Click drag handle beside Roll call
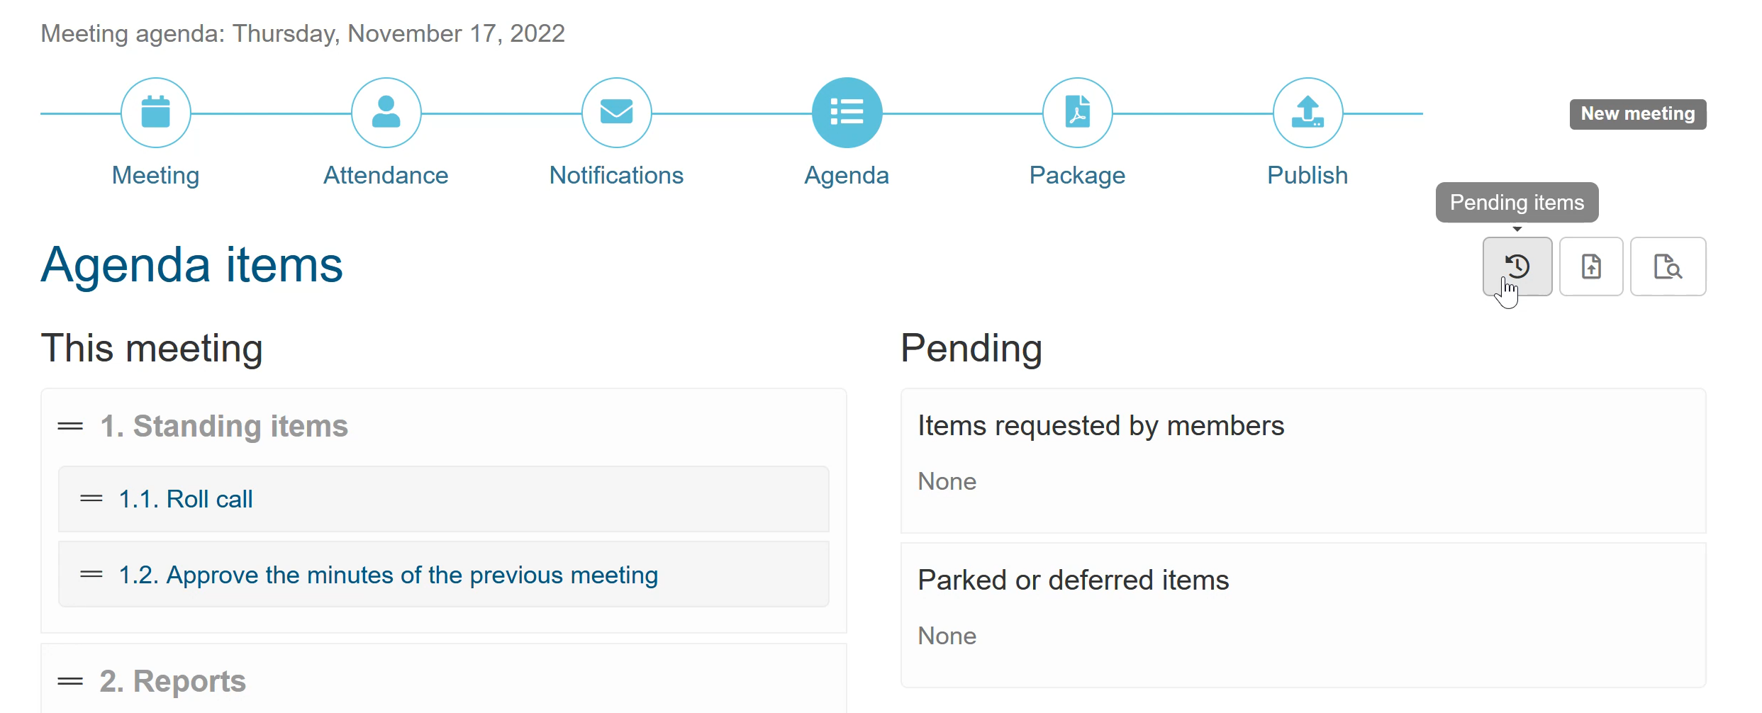This screenshot has width=1762, height=713. [x=91, y=499]
